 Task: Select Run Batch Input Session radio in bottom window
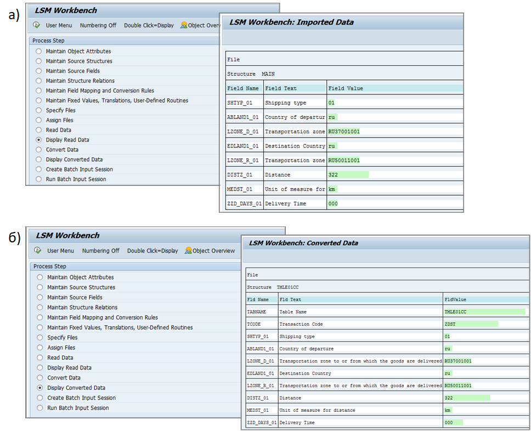[x=40, y=407]
